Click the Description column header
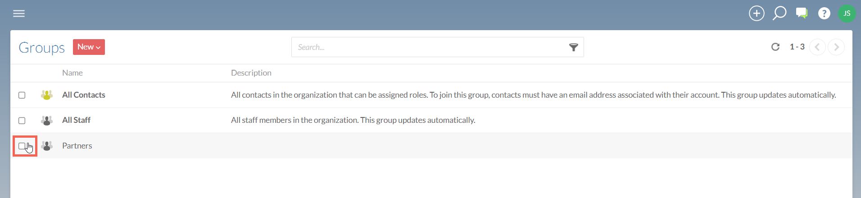Viewport: 861px width, 198px height. (251, 73)
